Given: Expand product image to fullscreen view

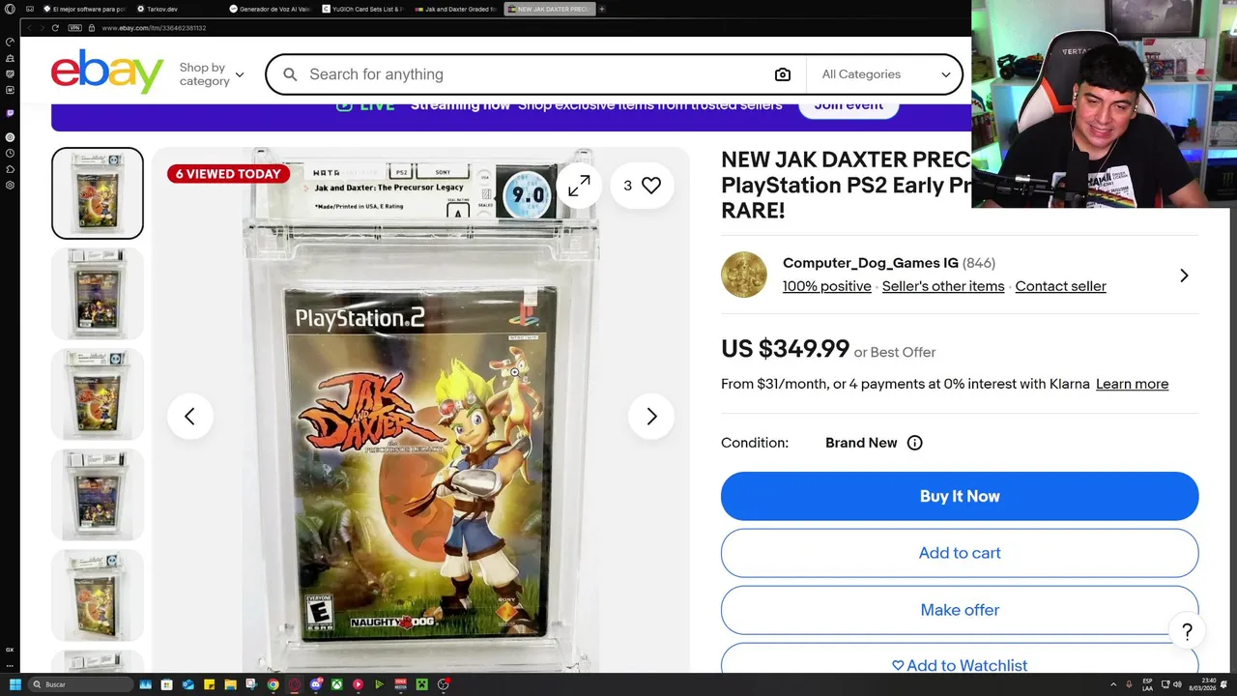Looking at the screenshot, I should 579,186.
